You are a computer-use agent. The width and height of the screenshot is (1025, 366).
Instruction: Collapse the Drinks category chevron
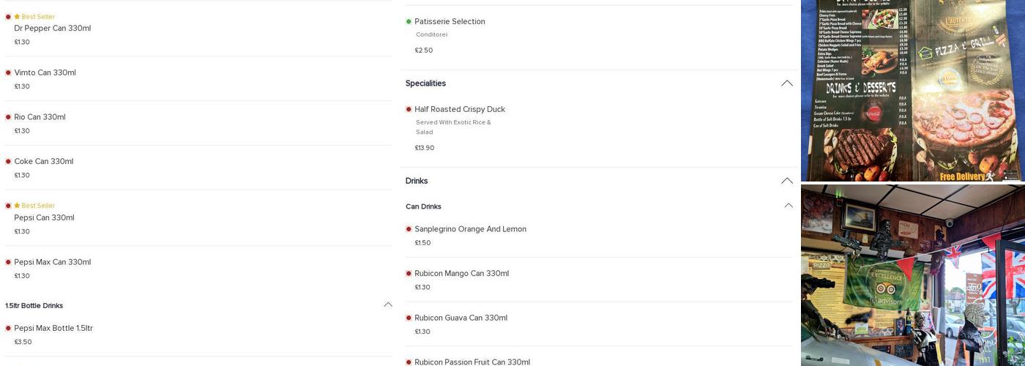pyautogui.click(x=786, y=181)
